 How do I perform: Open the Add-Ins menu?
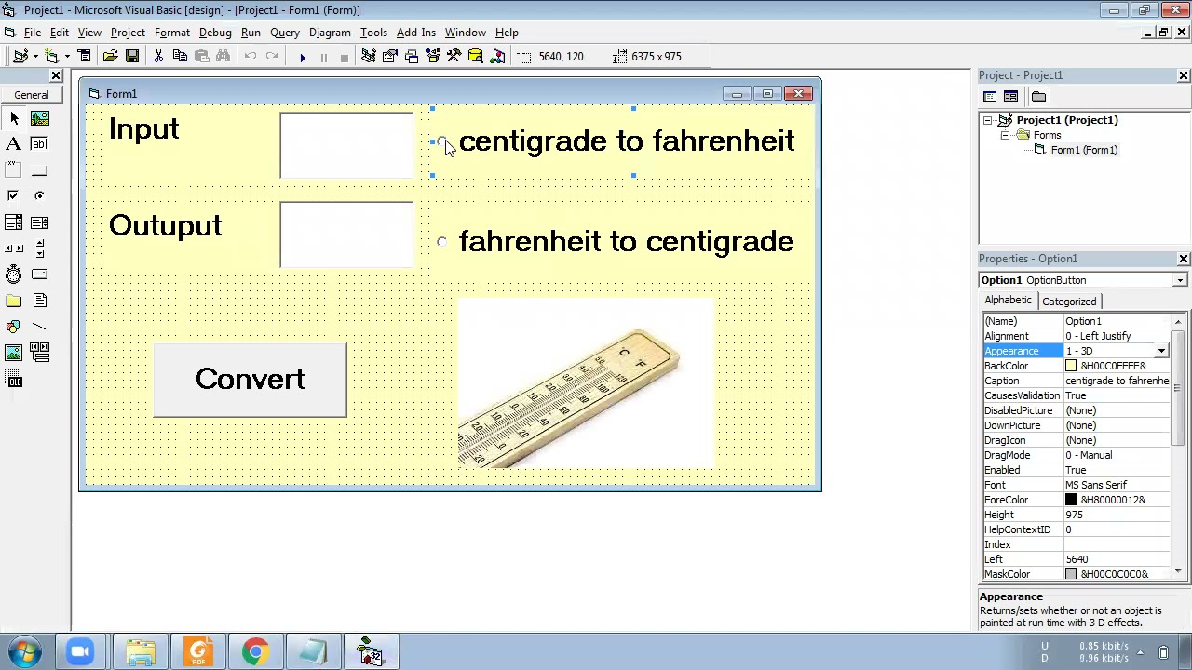pos(416,33)
